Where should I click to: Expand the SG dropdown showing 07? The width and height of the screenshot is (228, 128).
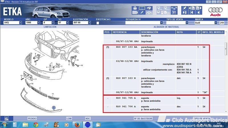click(x=67, y=23)
